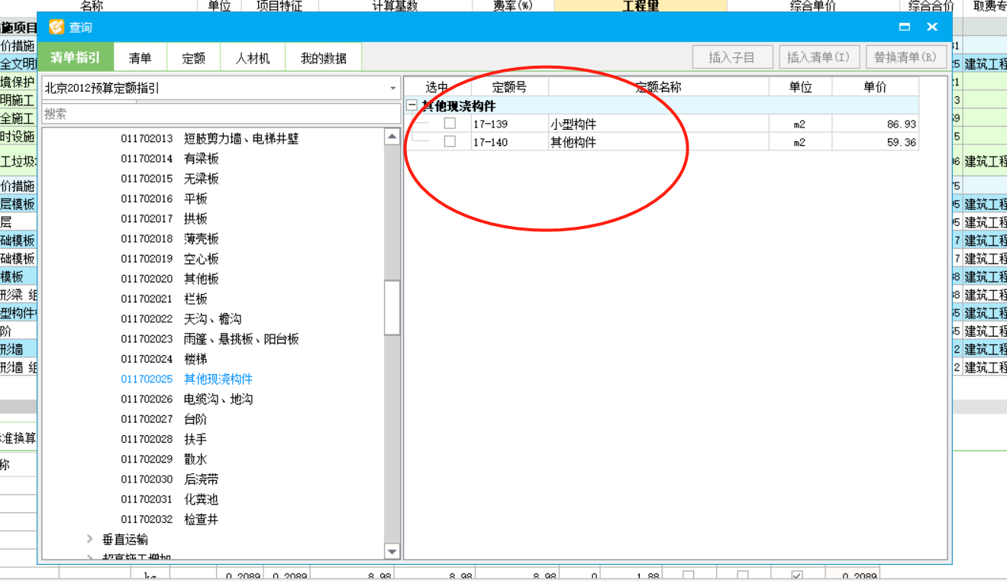Select highlighted item 011702025 其他现浇构件

(x=187, y=379)
